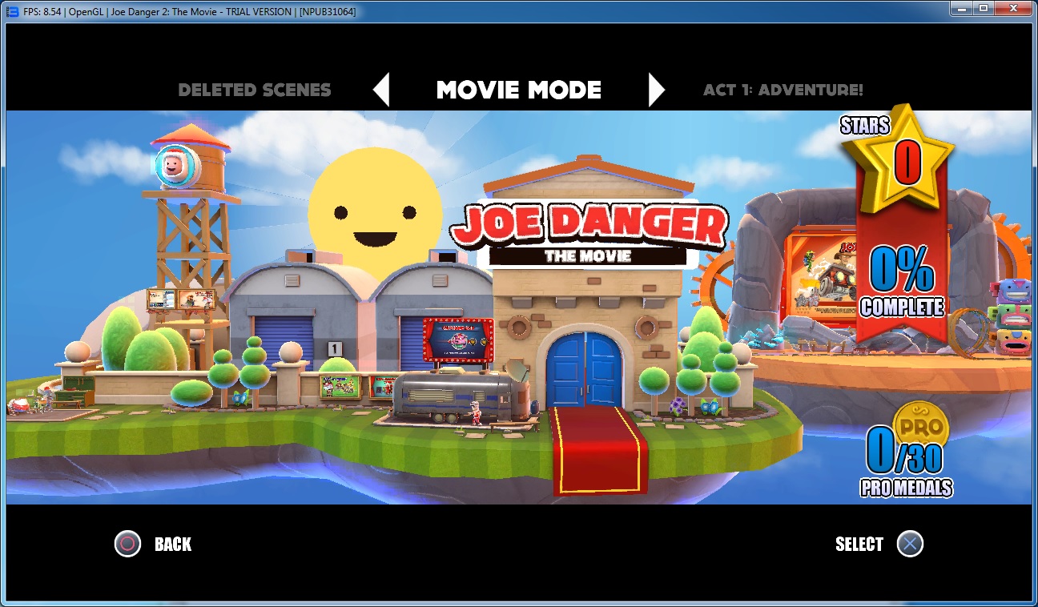Click the Joe Danger The Movie logo
1038x607 pixels.
(x=589, y=233)
